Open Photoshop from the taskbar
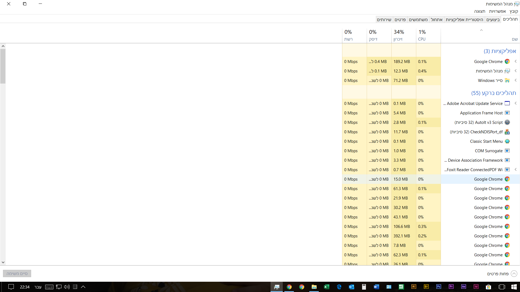 pos(439,287)
